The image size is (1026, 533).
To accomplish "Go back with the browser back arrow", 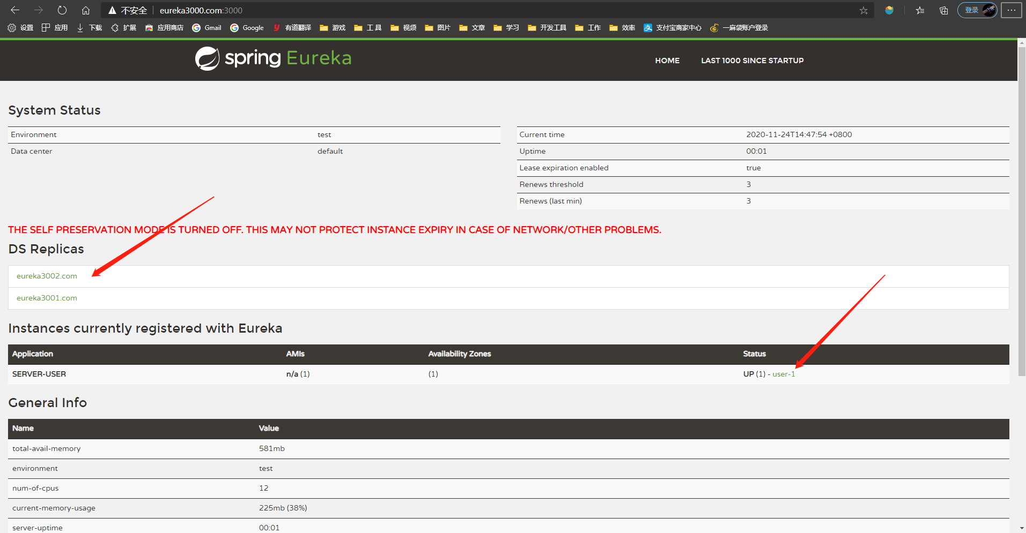I will tap(15, 10).
